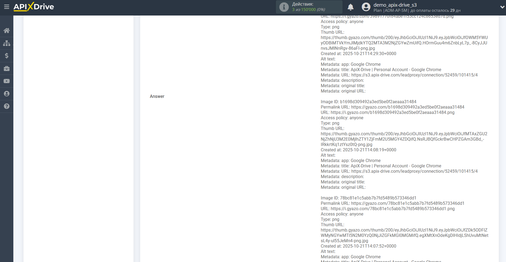Viewport: 506px width, 262px height.
Task: Select Created at 2025-10-21T14:08:19+0000
Action: tap(358, 150)
